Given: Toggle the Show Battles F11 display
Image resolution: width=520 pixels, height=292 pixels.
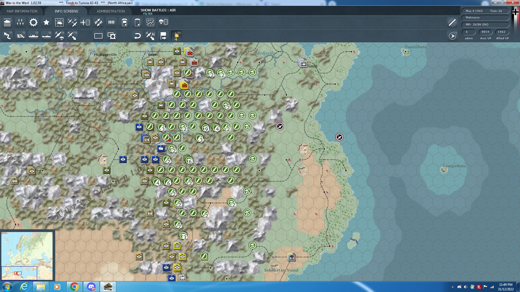Looking at the screenshot, I should click(x=176, y=35).
